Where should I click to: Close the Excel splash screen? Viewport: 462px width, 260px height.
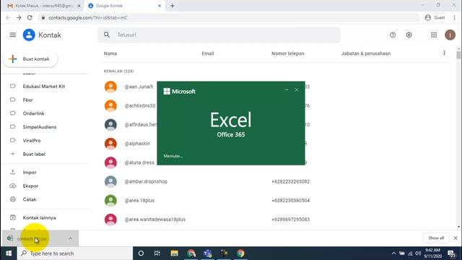297,90
